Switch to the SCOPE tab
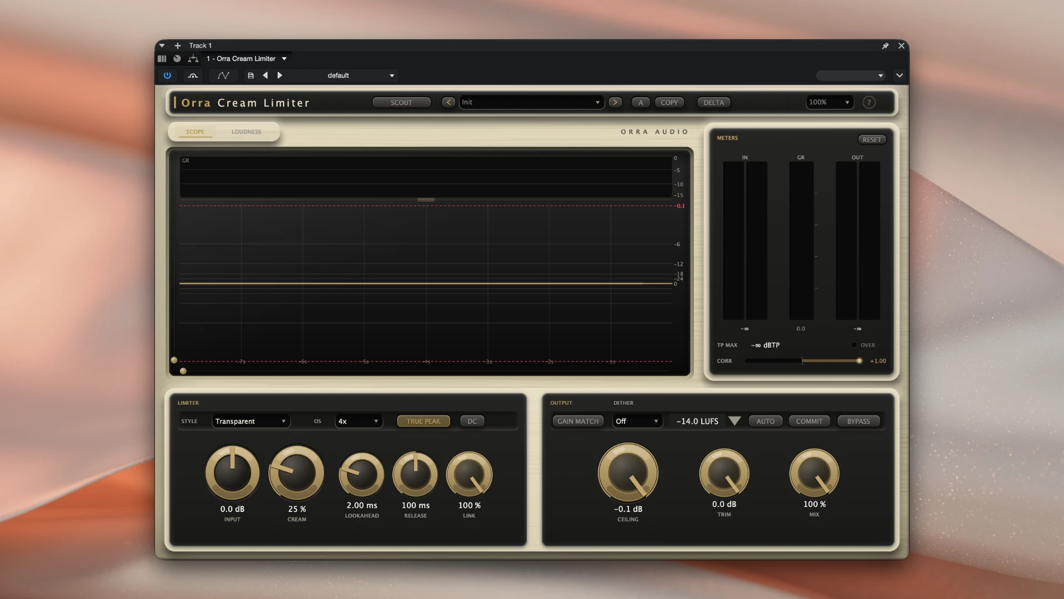The image size is (1064, 599). pyautogui.click(x=195, y=131)
